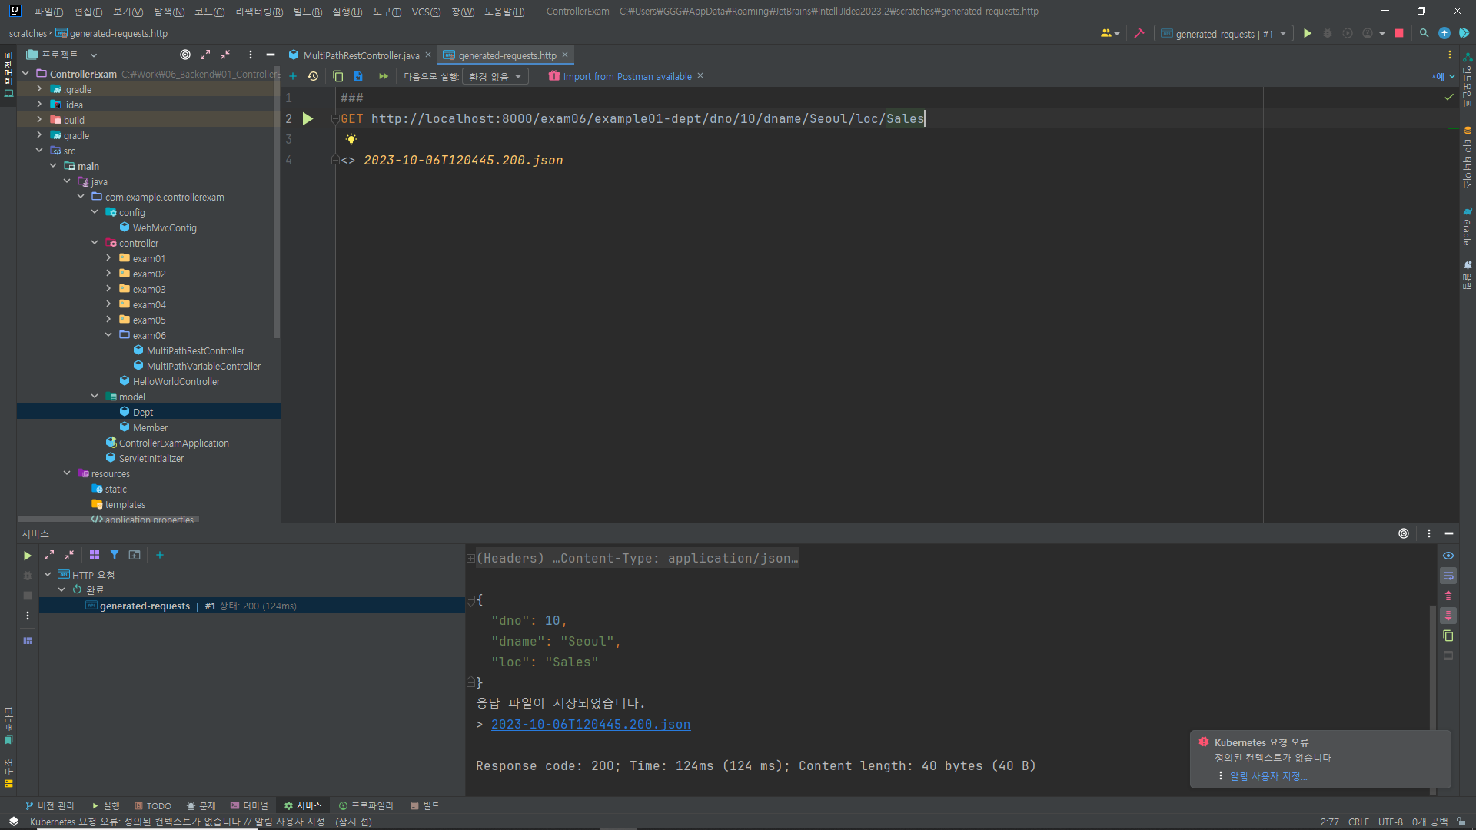Switch to MultiPathRestController.java tab
The height and width of the screenshot is (830, 1476).
pos(361,55)
